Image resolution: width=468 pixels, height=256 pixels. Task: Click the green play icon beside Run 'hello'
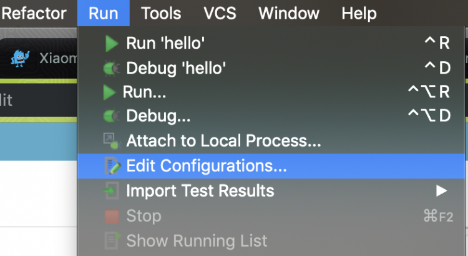[x=111, y=43]
